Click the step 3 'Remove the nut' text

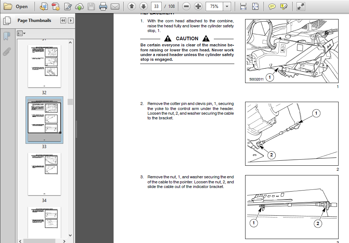(x=190, y=182)
